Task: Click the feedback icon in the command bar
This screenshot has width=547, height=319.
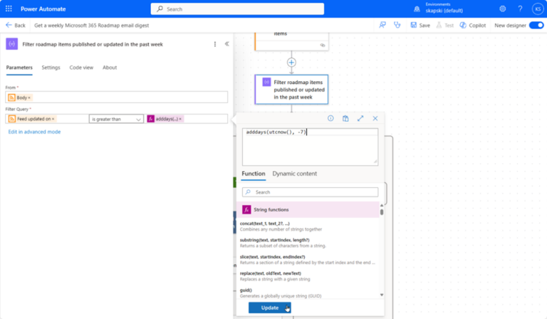Action: (382, 25)
